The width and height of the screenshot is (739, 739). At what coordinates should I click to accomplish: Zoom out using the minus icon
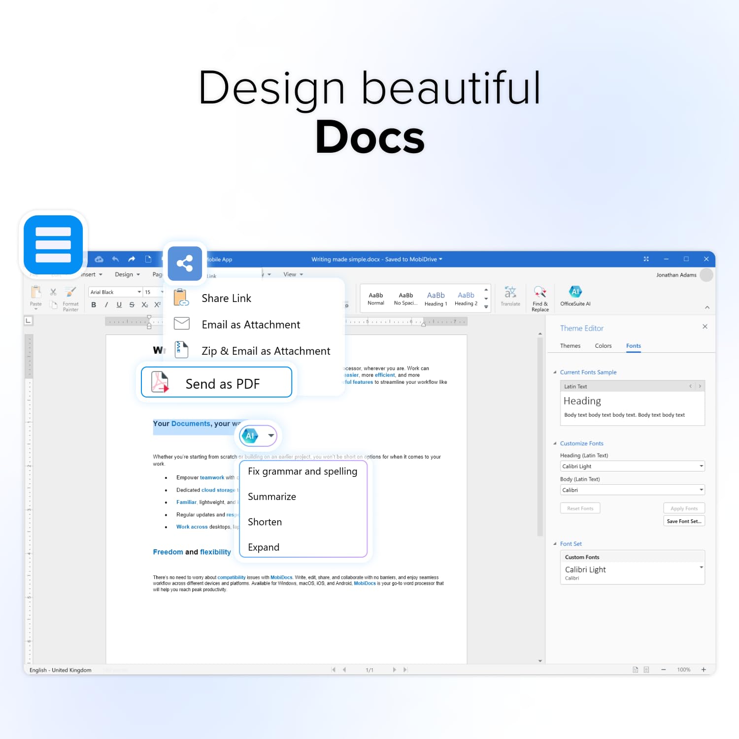point(664,670)
